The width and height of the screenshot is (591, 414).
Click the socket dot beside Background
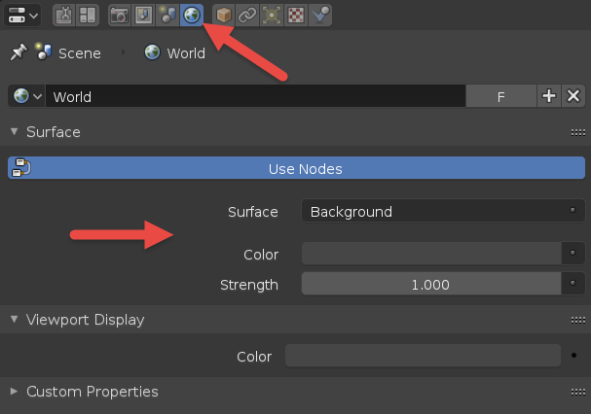[573, 210]
